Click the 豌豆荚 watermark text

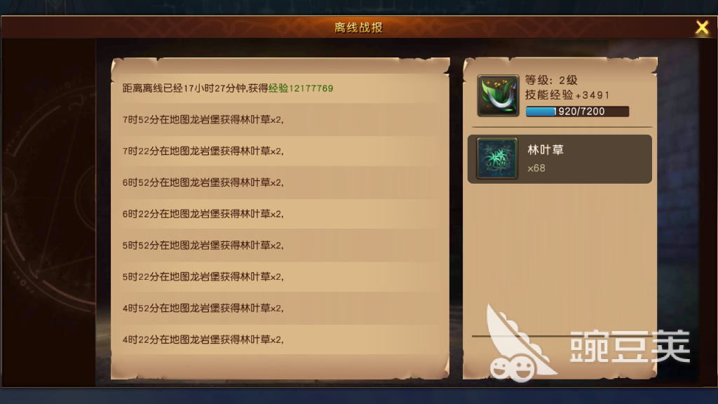click(x=630, y=346)
